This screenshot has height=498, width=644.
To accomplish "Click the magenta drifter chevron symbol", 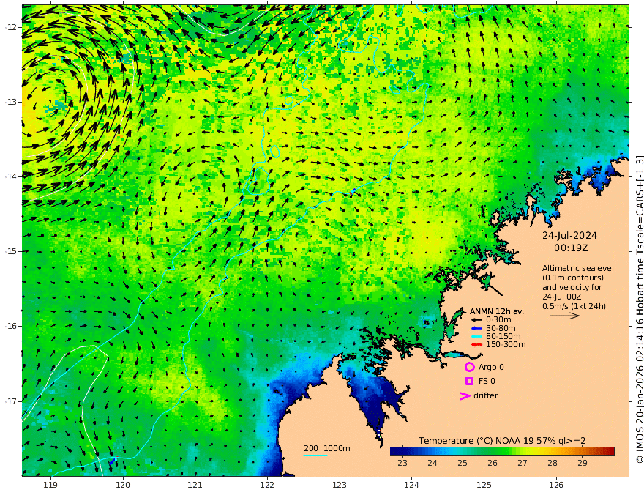I will 465,396.
